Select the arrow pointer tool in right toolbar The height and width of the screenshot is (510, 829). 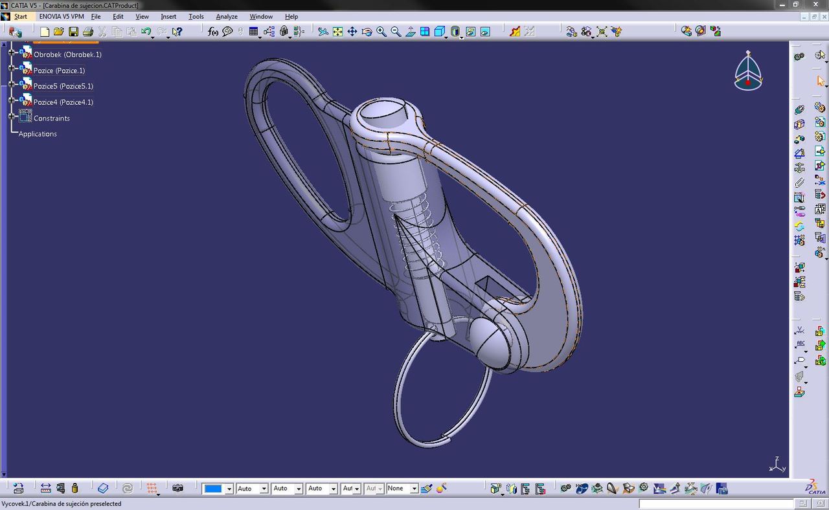(x=821, y=81)
